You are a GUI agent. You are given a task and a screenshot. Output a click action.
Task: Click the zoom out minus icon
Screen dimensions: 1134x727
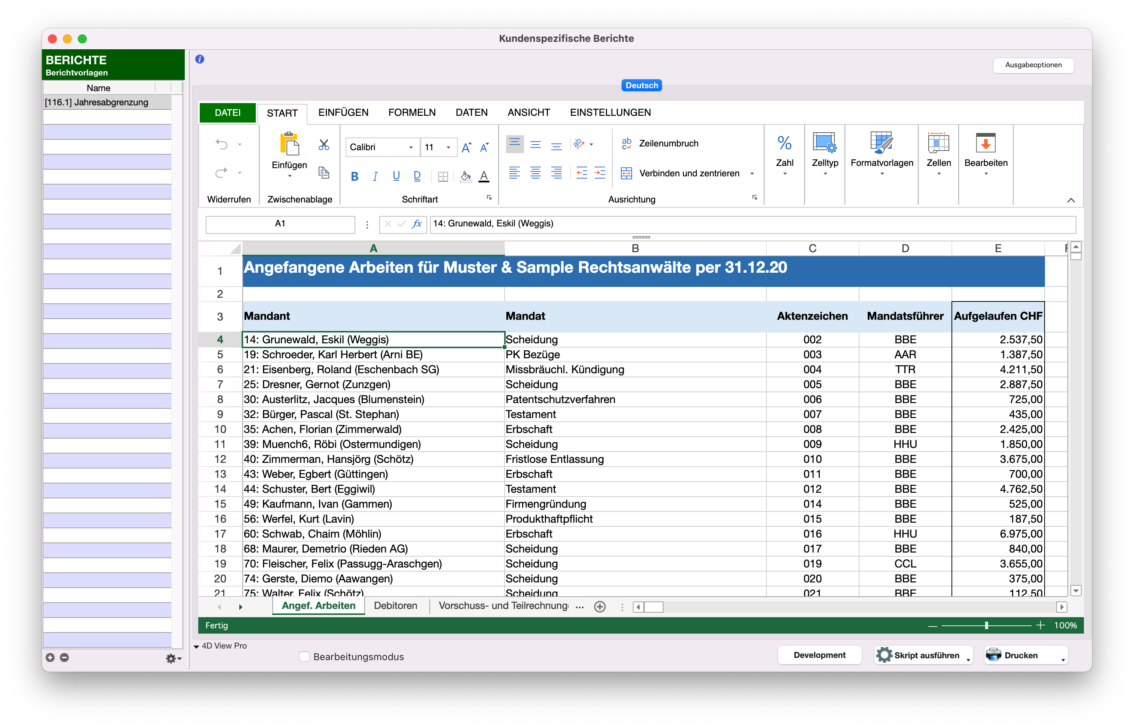coord(932,625)
